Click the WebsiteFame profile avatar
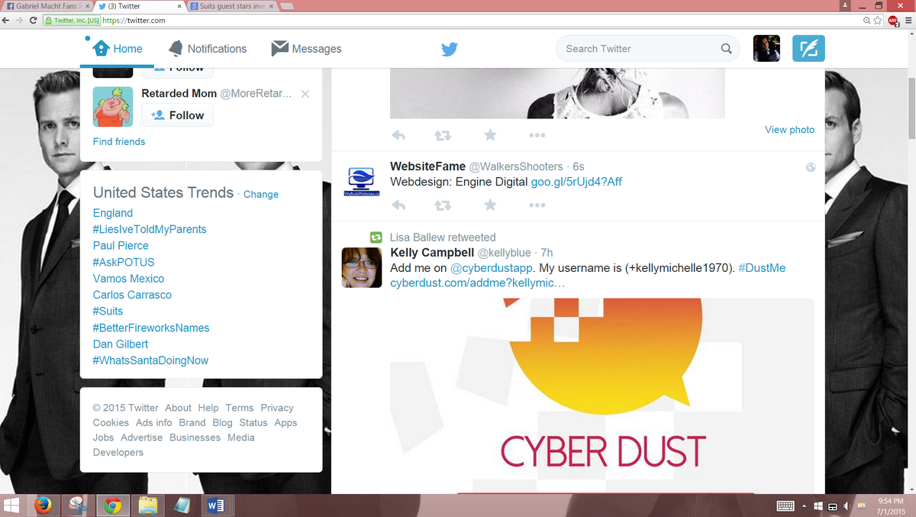This screenshot has height=517, width=916. click(x=360, y=180)
